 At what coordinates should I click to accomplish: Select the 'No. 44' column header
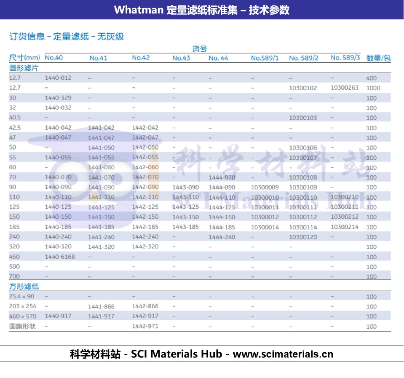click(219, 58)
